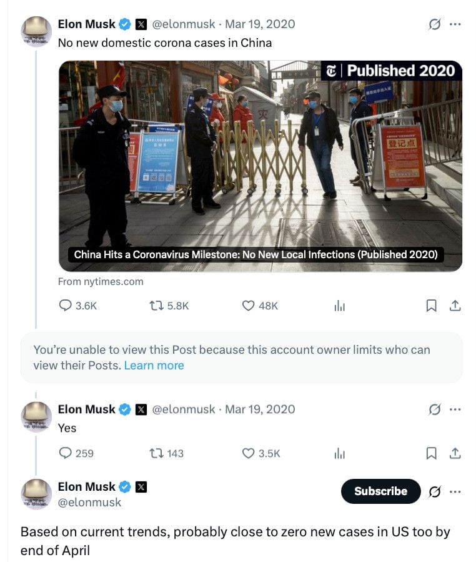
Task: Open Elon Musk's avatar on first post
Action: pyautogui.click(x=36, y=31)
